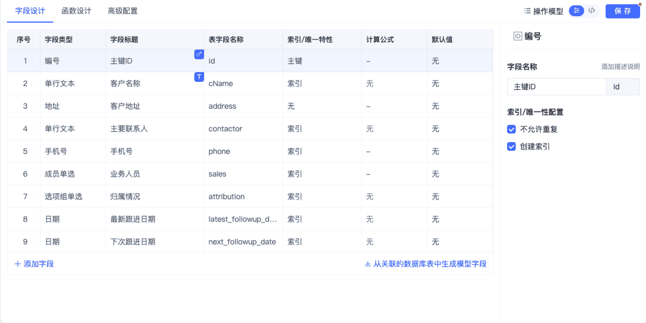The image size is (646, 323).
Task: Click the 成员单选 field type cell
Action: pyautogui.click(x=73, y=174)
